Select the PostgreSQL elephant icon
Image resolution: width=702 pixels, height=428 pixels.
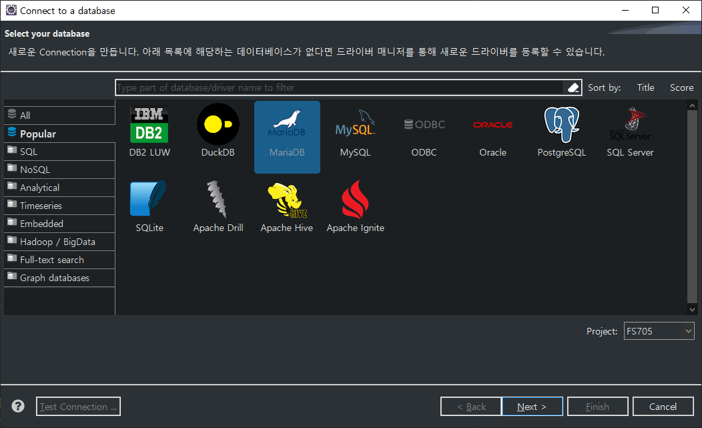pyautogui.click(x=561, y=125)
